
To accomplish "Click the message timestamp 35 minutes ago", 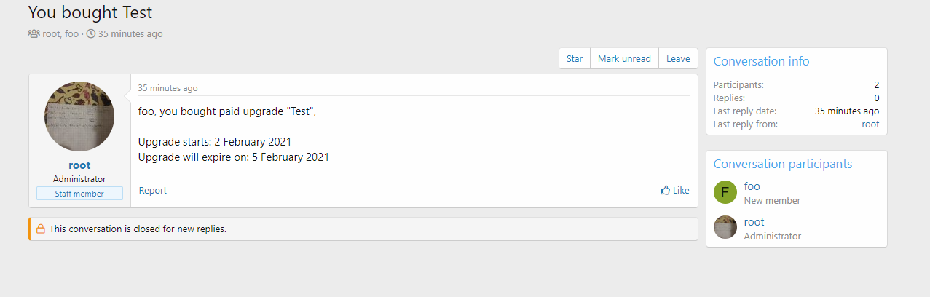I will pyautogui.click(x=168, y=88).
